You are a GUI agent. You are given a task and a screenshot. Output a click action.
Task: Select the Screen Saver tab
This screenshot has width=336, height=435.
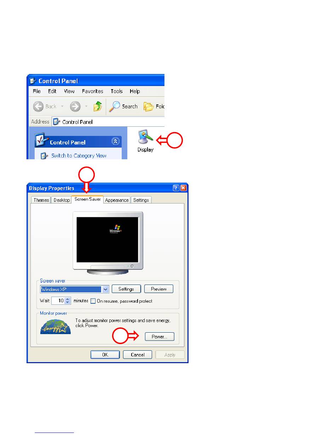(x=87, y=199)
